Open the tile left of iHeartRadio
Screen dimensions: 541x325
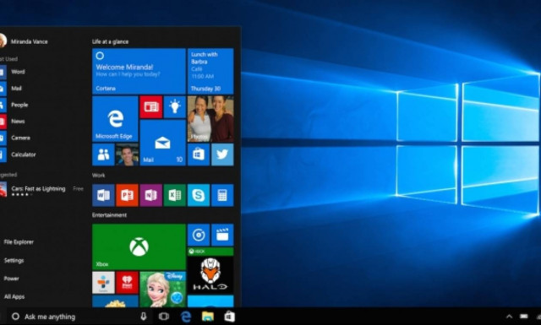(103, 283)
